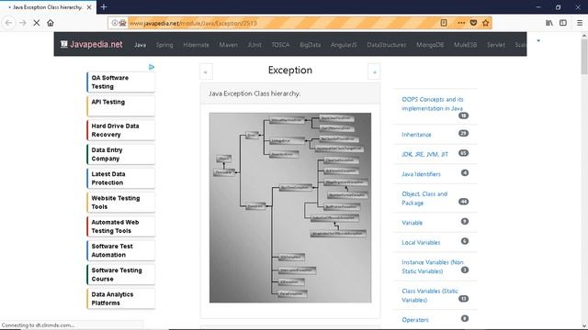This screenshot has width=588, height=330.
Task: Expand the navbar overflow dropdown arrow
Action: click(x=538, y=40)
